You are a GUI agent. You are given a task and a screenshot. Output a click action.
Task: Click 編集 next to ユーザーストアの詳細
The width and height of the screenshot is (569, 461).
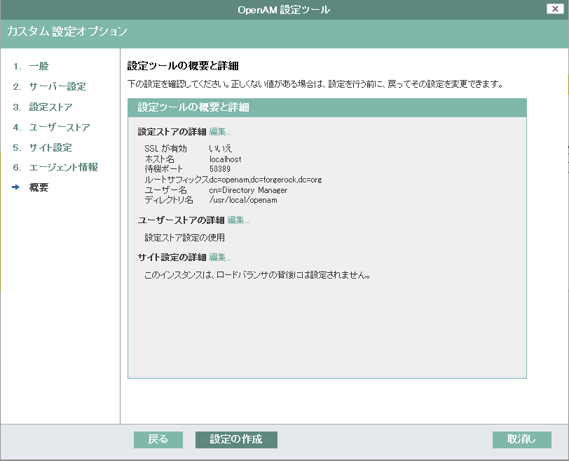point(238,220)
